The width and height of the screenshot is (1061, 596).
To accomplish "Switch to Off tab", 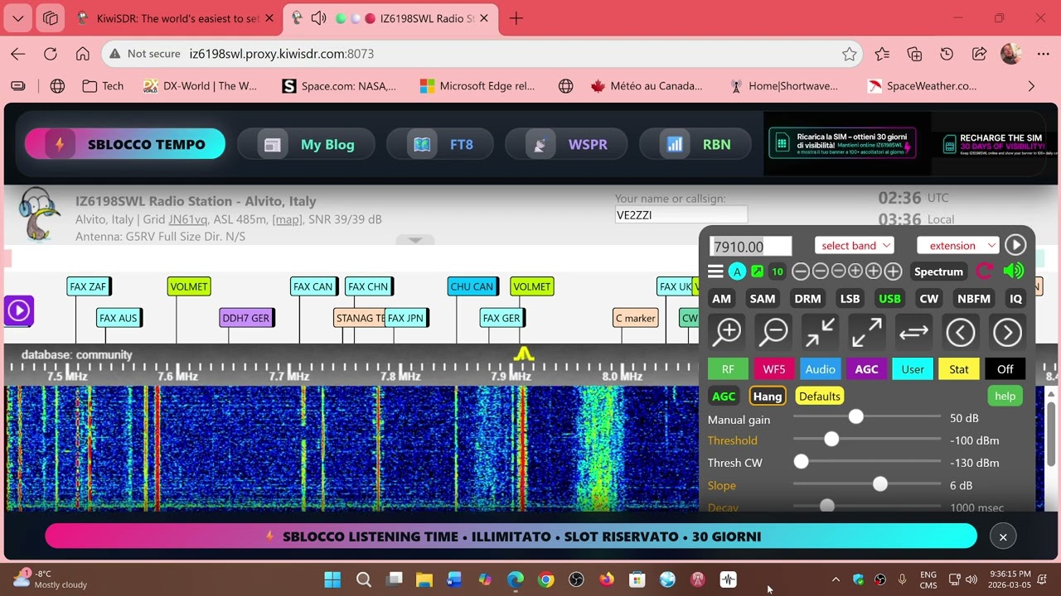I will point(1005,369).
